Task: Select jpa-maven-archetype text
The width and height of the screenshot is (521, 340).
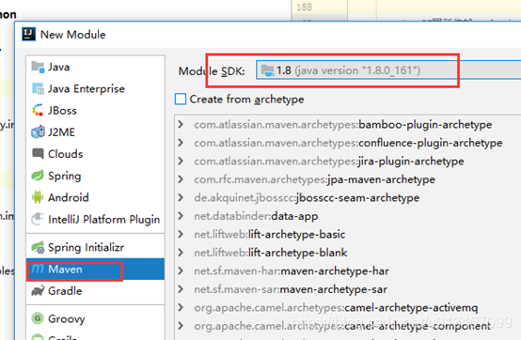Action: pyautogui.click(x=382, y=179)
